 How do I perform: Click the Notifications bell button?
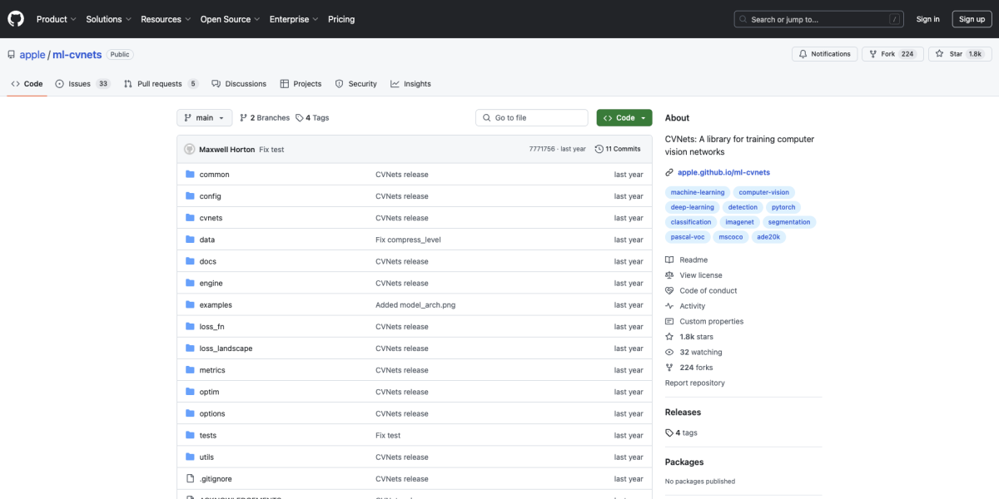coord(824,54)
